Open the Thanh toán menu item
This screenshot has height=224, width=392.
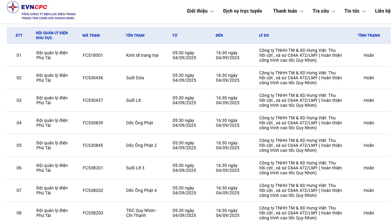tap(285, 11)
